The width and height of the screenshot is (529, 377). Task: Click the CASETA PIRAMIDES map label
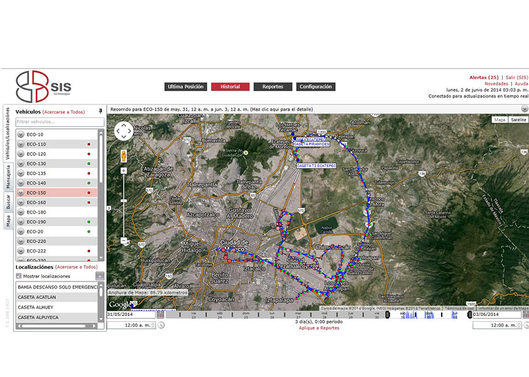click(311, 145)
